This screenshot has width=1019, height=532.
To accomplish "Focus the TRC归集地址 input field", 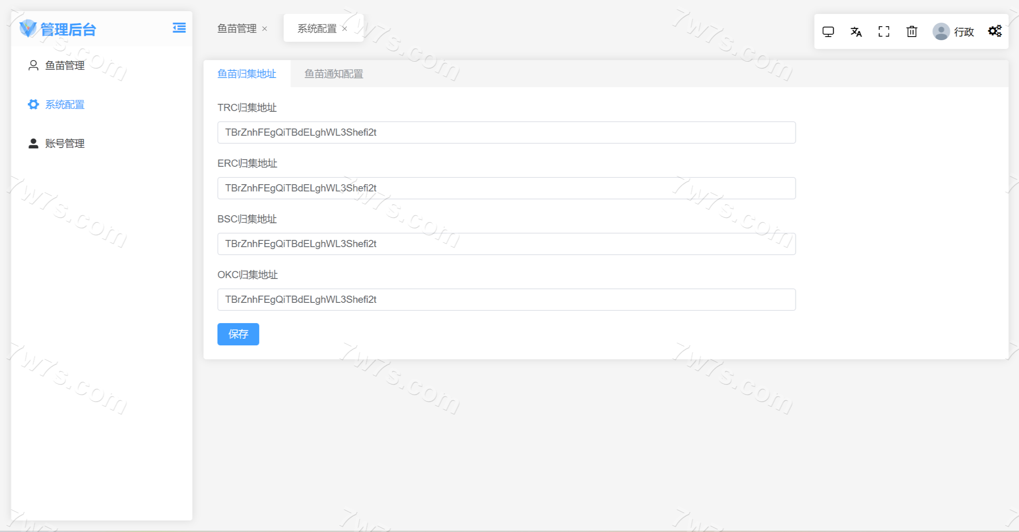I will click(x=506, y=133).
